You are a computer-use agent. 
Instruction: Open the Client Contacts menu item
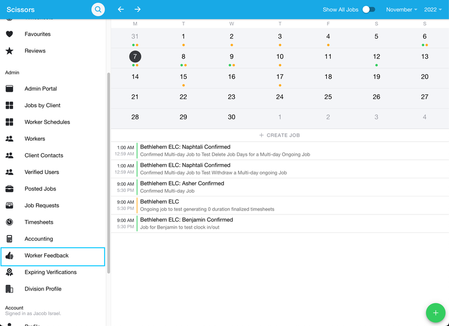[53, 155]
